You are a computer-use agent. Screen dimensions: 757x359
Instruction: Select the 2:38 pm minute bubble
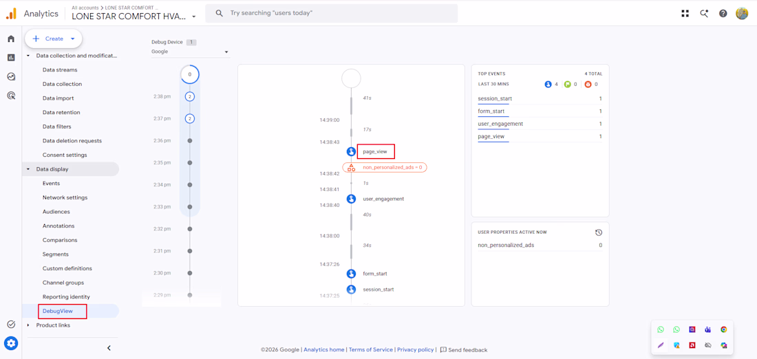(190, 96)
